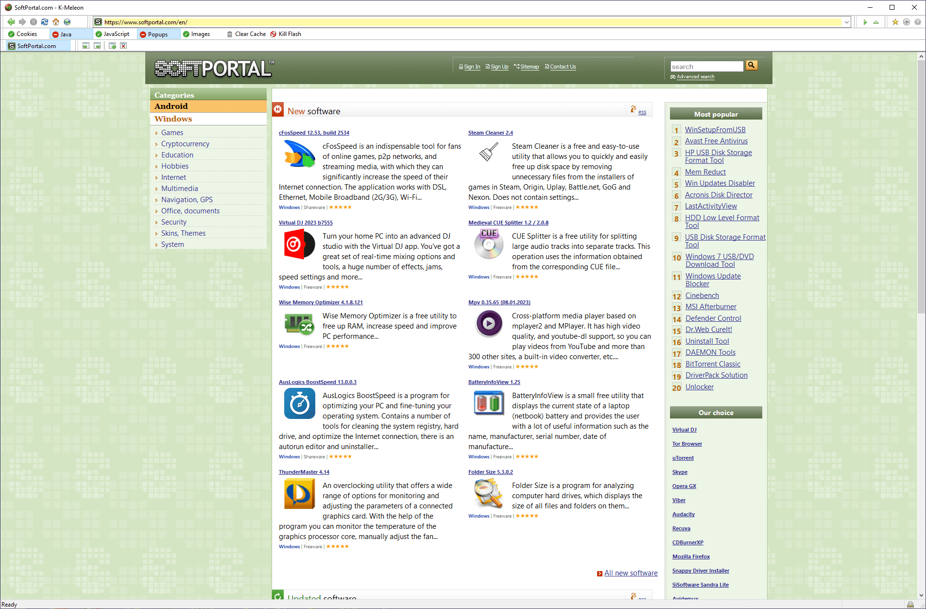Open the Games category
Viewport: 926px width, 609px height.
[x=172, y=133]
